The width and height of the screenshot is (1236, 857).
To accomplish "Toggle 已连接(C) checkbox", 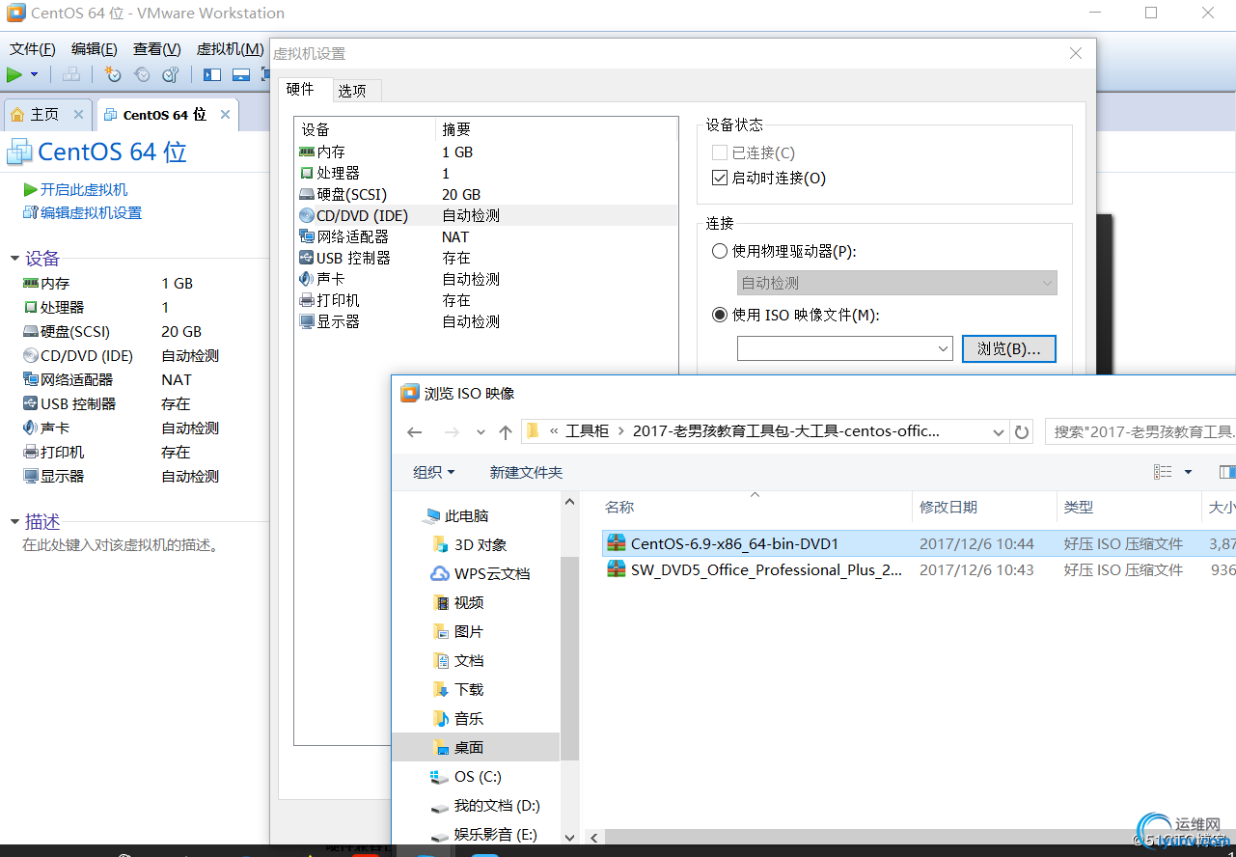I will (x=719, y=152).
